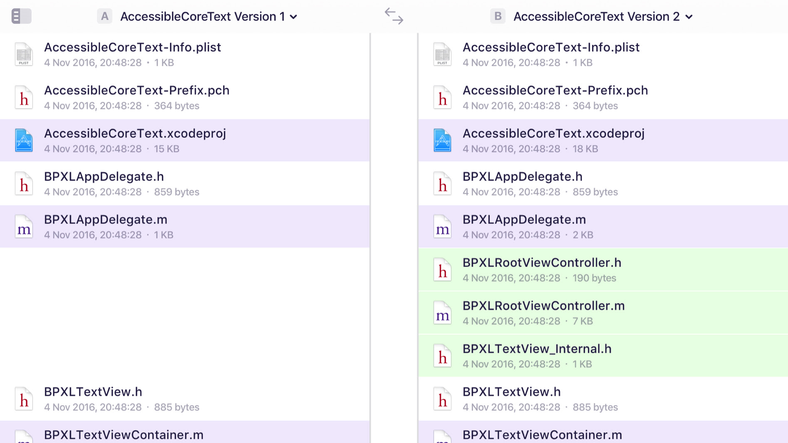Image resolution: width=788 pixels, height=443 pixels.
Task: Select right AccessibleCoreText-Info.plist row
Action: [603, 54]
